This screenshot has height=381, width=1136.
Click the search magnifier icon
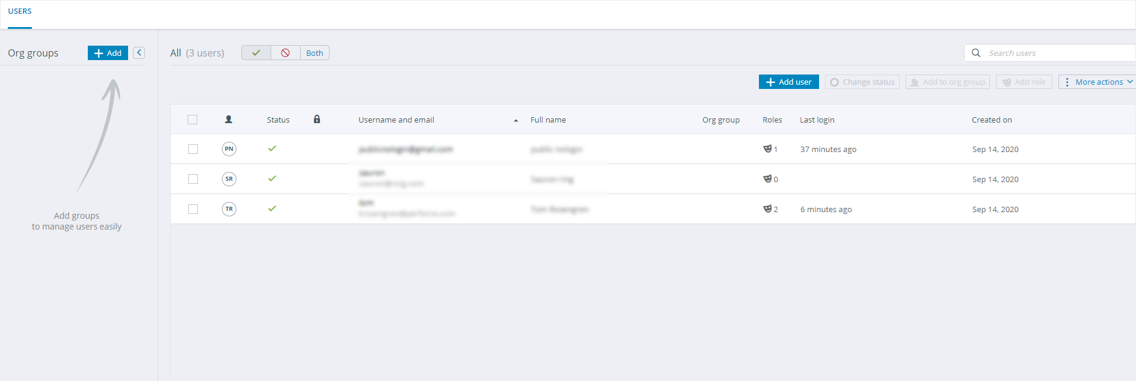976,53
